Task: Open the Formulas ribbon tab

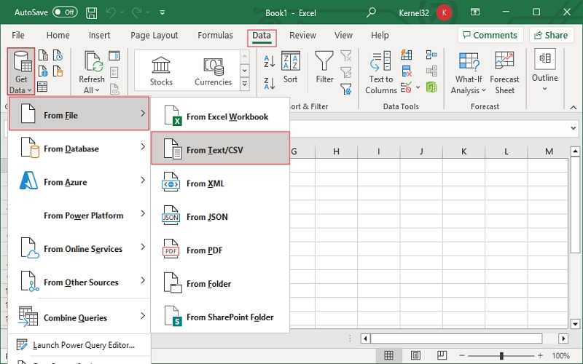Action: point(215,35)
